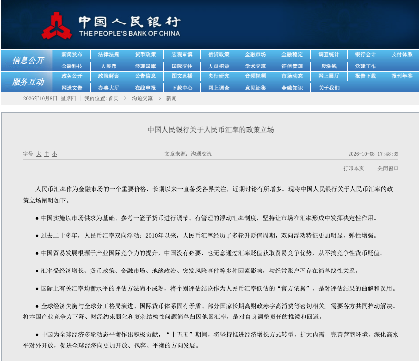Open 公告信息 page
The image size is (419, 361).
click(x=145, y=76)
